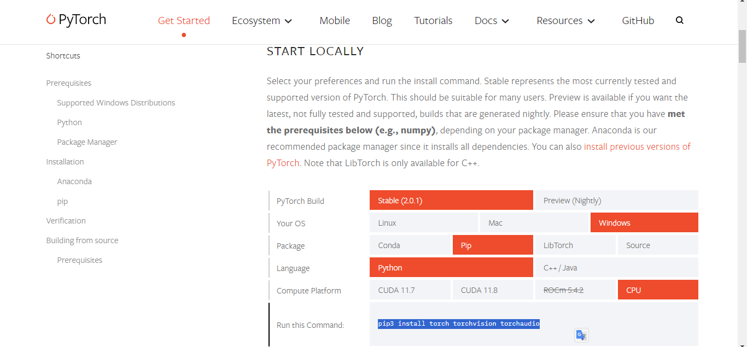Select ROCm 5.4.2 compute platform
Viewport: 747px width, 347px height.
coord(575,290)
